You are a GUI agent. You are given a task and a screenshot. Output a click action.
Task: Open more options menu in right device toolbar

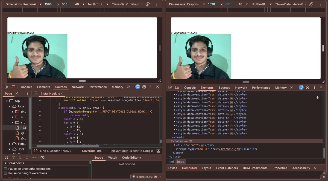point(320,4)
